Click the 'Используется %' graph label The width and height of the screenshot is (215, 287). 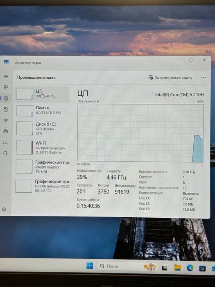point(88,101)
